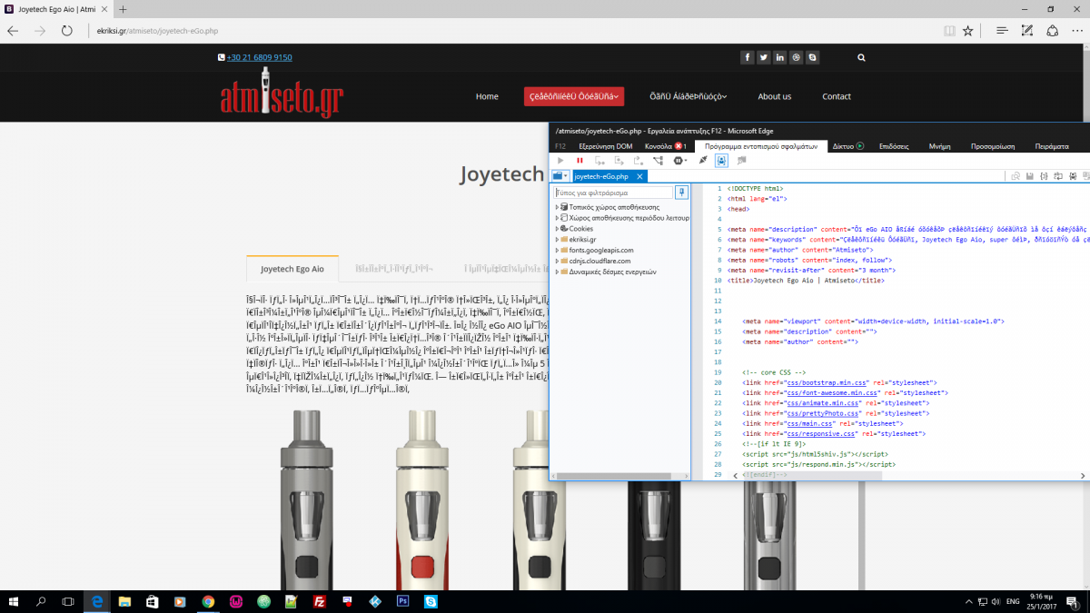Viewport: 1090px width, 613px height.
Task: Click the Edge browser Back arrow
Action: 13,30
